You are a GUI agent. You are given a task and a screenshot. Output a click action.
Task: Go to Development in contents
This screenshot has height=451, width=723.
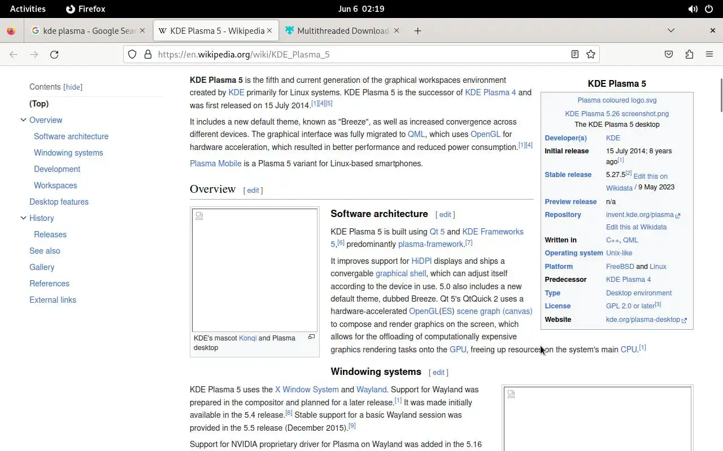click(57, 169)
